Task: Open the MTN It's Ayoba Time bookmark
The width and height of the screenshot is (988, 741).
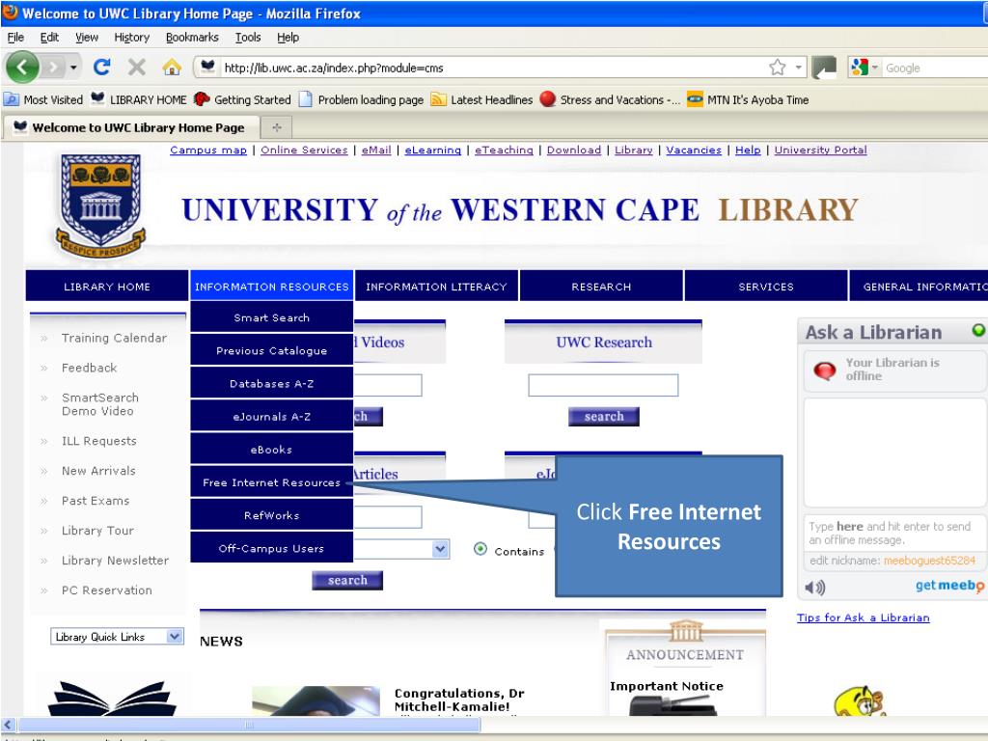Action: tap(748, 99)
